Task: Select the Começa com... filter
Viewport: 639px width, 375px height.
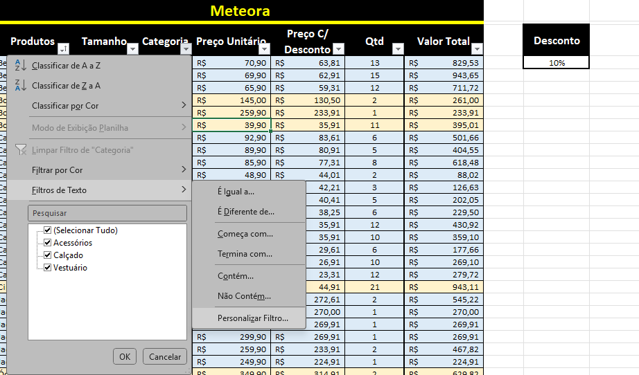Action: (x=249, y=234)
